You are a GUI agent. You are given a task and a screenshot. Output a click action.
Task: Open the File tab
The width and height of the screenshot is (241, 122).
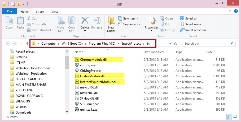tap(10, 11)
